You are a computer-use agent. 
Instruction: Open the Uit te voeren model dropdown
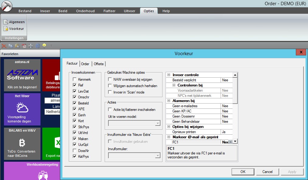click(x=158, y=123)
